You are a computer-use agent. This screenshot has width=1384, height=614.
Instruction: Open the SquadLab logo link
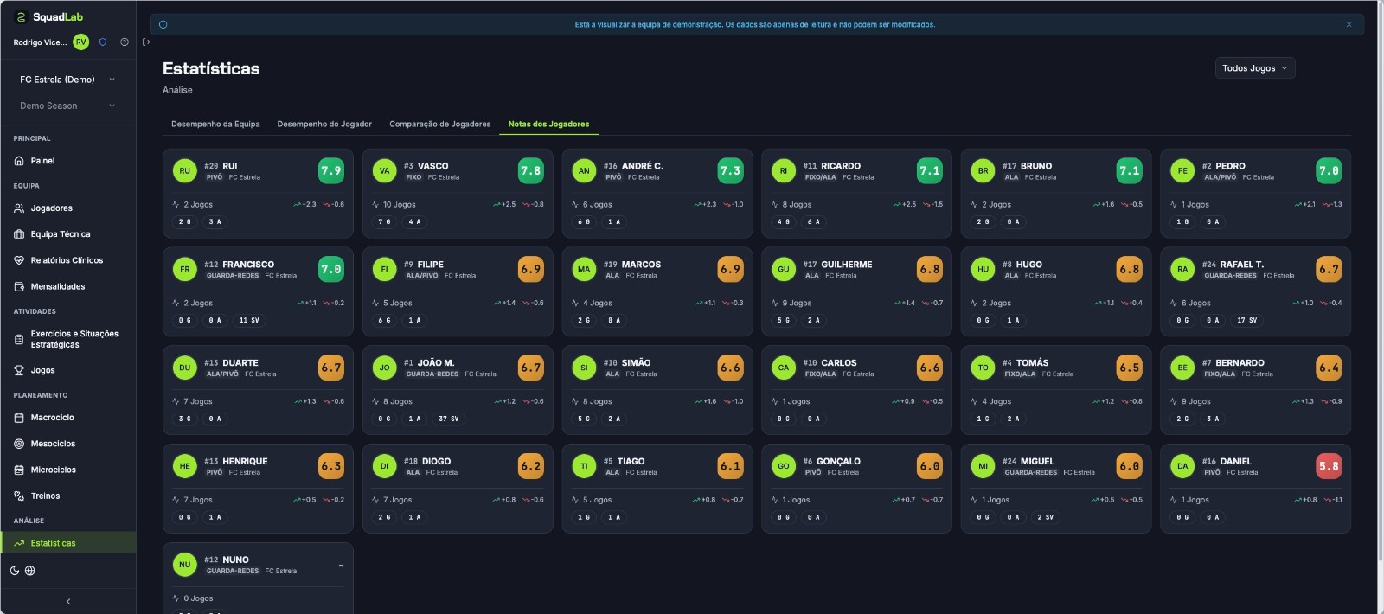(x=50, y=17)
